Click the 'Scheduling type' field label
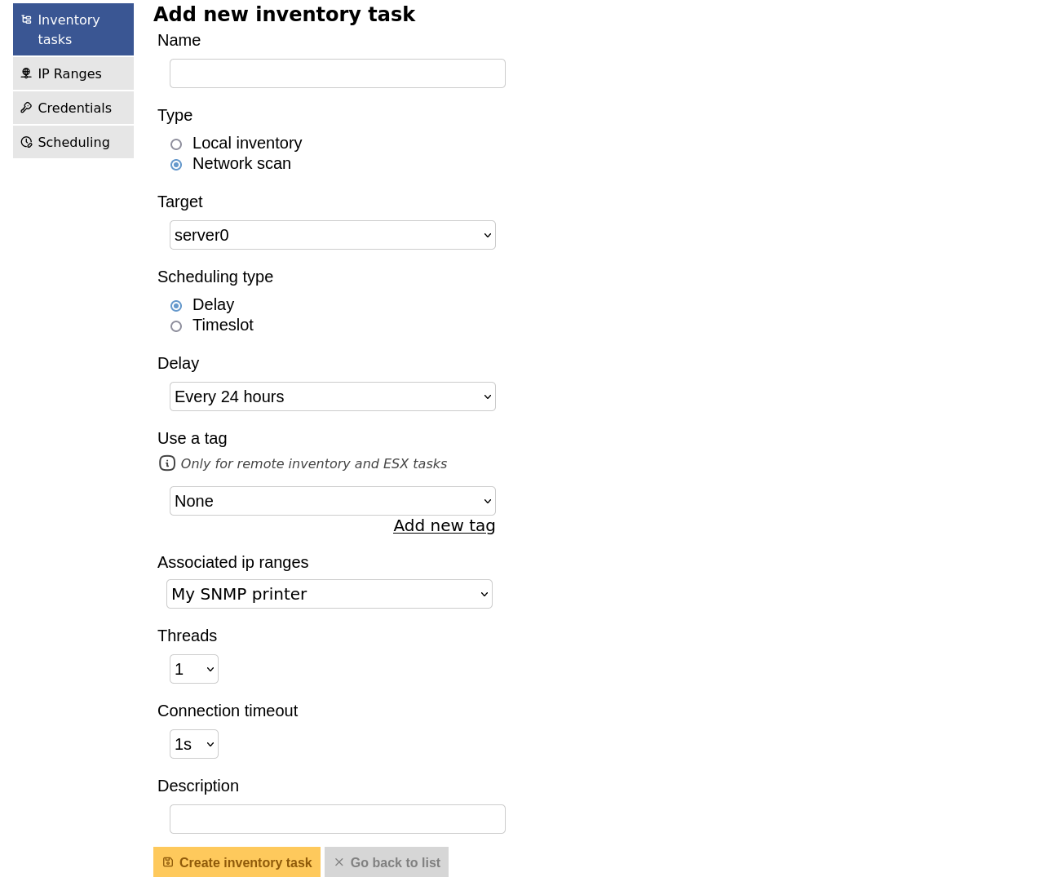Viewport: 1044px width, 877px height. pos(215,277)
